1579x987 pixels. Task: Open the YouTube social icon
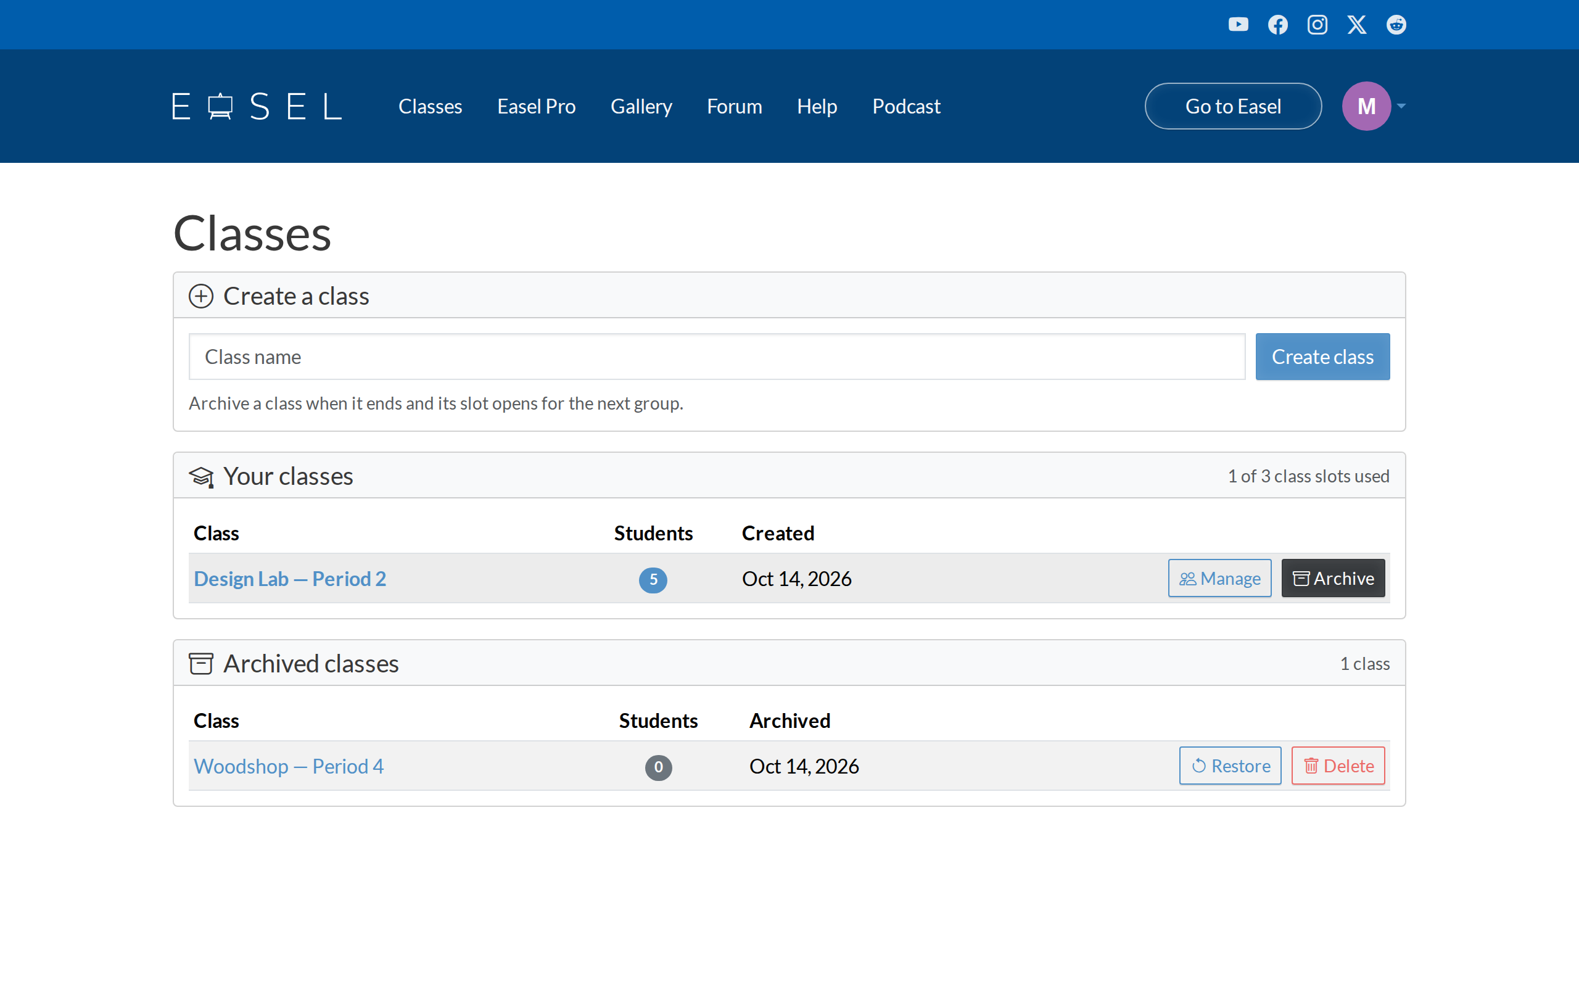pos(1238,25)
